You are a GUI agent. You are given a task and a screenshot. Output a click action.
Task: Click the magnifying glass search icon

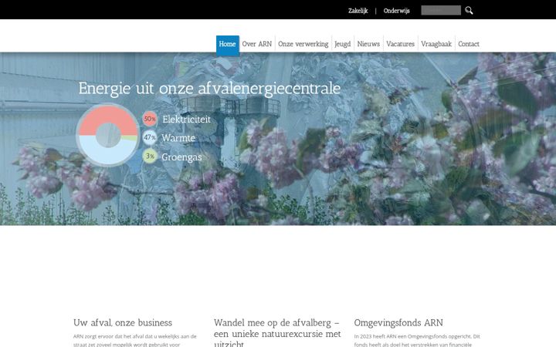coord(469,11)
